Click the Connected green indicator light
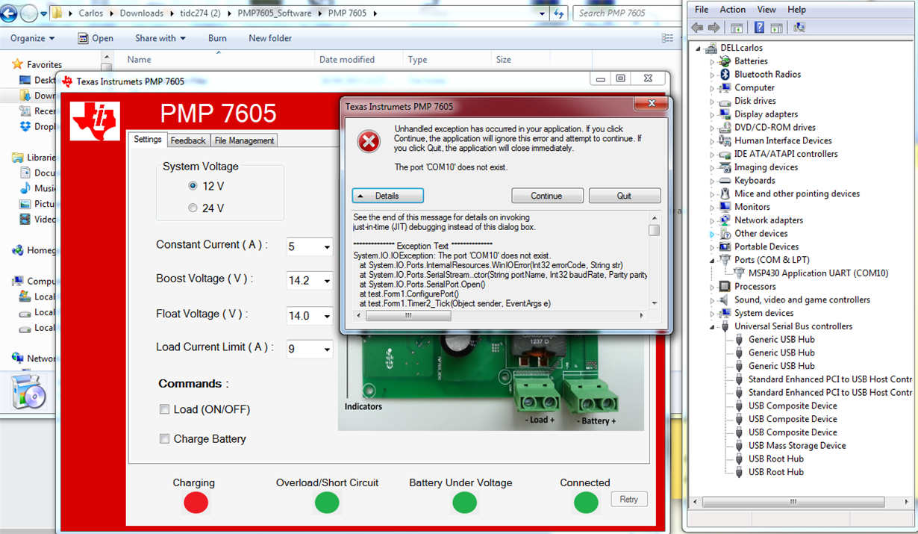The image size is (918, 534). [x=586, y=503]
